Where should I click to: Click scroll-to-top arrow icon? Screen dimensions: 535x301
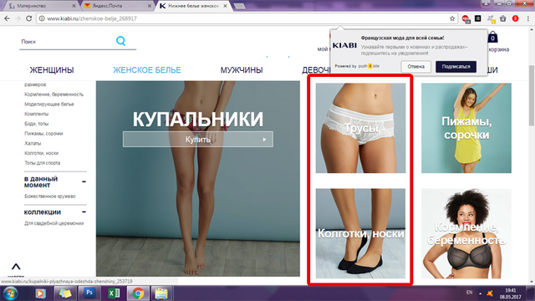pos(16,267)
